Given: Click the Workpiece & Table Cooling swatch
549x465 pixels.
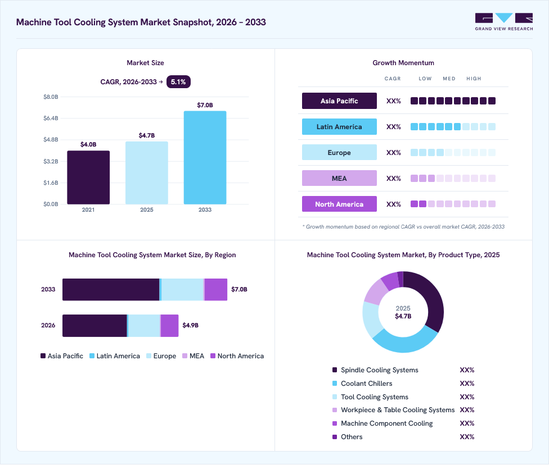Looking at the screenshot, I should (x=335, y=410).
